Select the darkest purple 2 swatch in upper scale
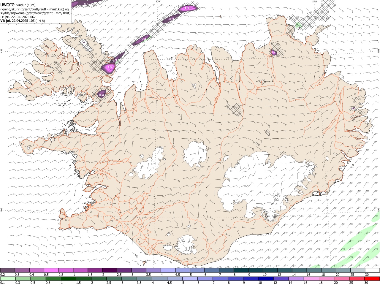380x285 pixels. [x=109, y=270]
